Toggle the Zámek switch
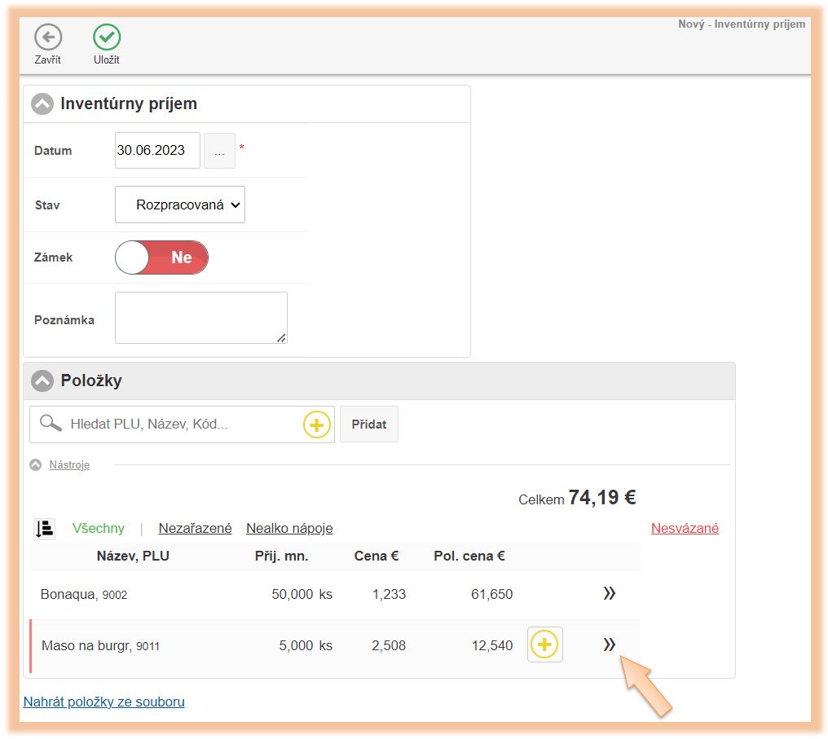828x739 pixels. point(162,257)
